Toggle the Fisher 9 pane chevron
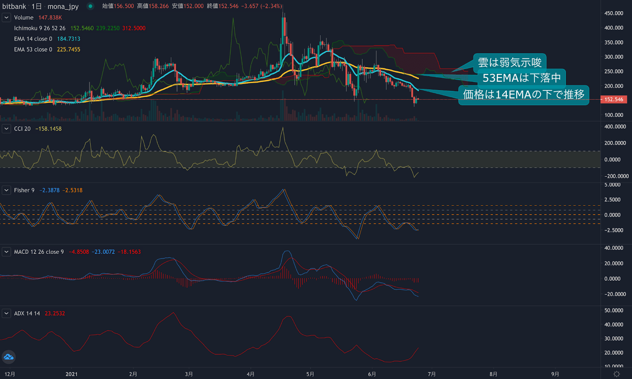Screen dimensions: 632x379 click(6, 190)
